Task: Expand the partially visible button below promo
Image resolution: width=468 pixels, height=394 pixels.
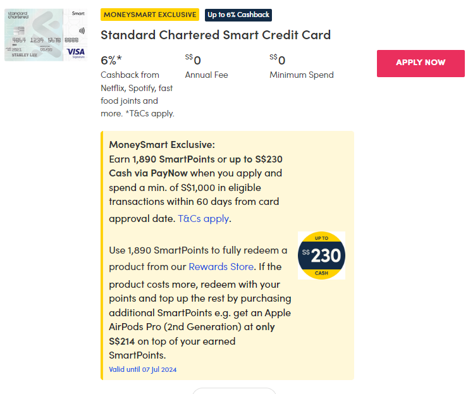Action: click(x=234, y=391)
